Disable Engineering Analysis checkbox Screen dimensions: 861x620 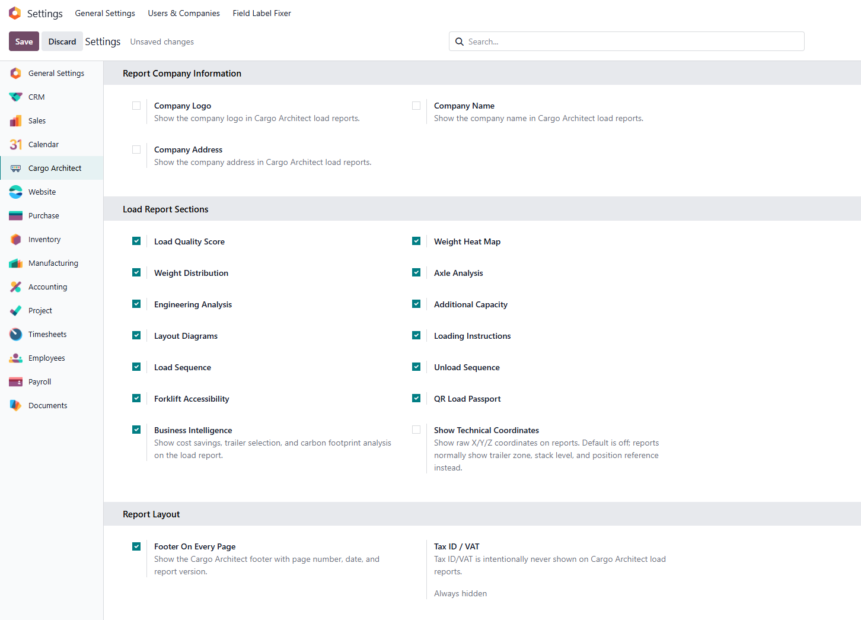(x=136, y=304)
